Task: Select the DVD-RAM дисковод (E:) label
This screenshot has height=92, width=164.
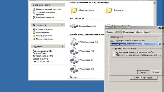Action: point(88,42)
